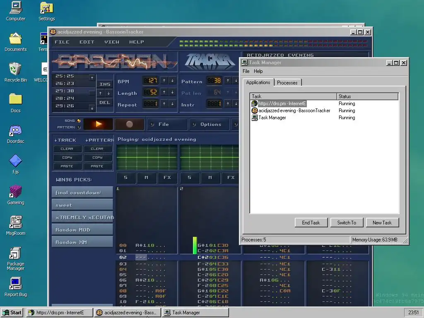Decrease Repeat value with the down arrow

[172, 104]
